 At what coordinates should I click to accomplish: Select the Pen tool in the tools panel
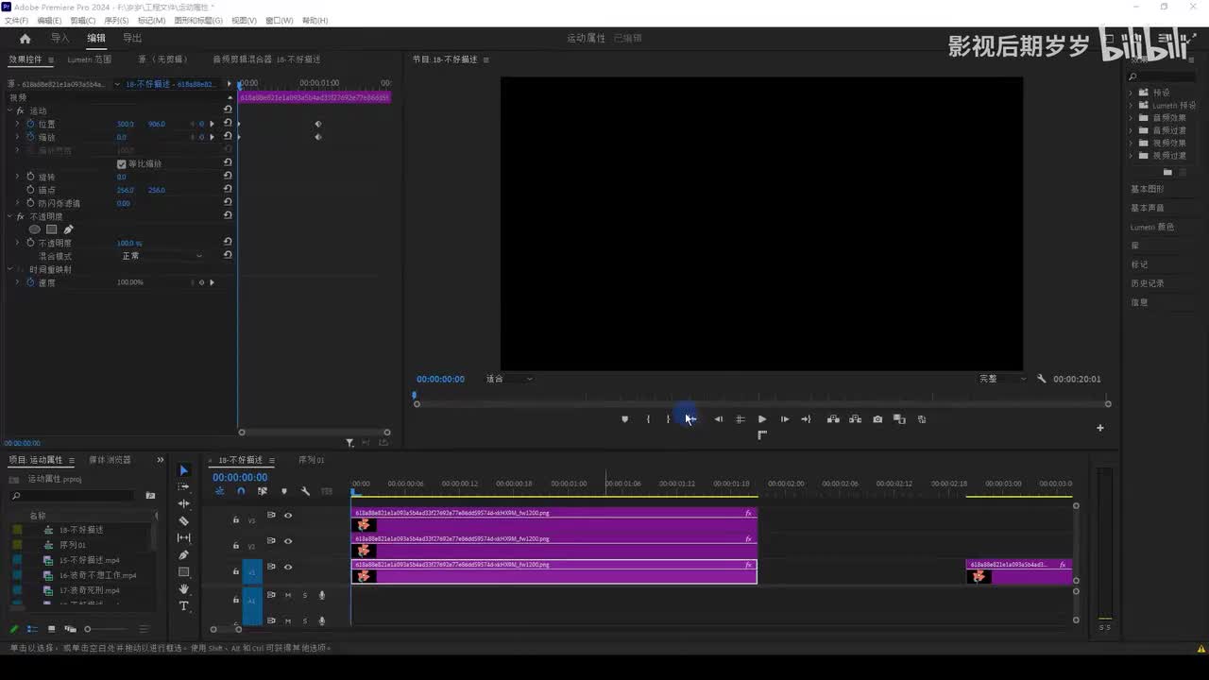click(x=183, y=554)
